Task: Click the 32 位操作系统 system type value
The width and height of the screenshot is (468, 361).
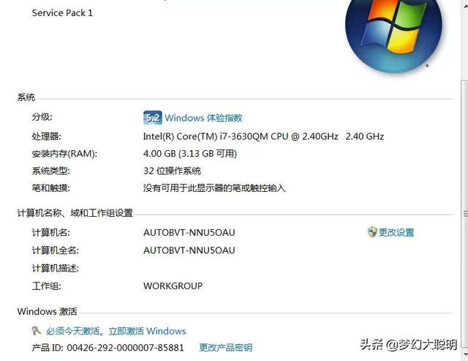Action: point(173,171)
